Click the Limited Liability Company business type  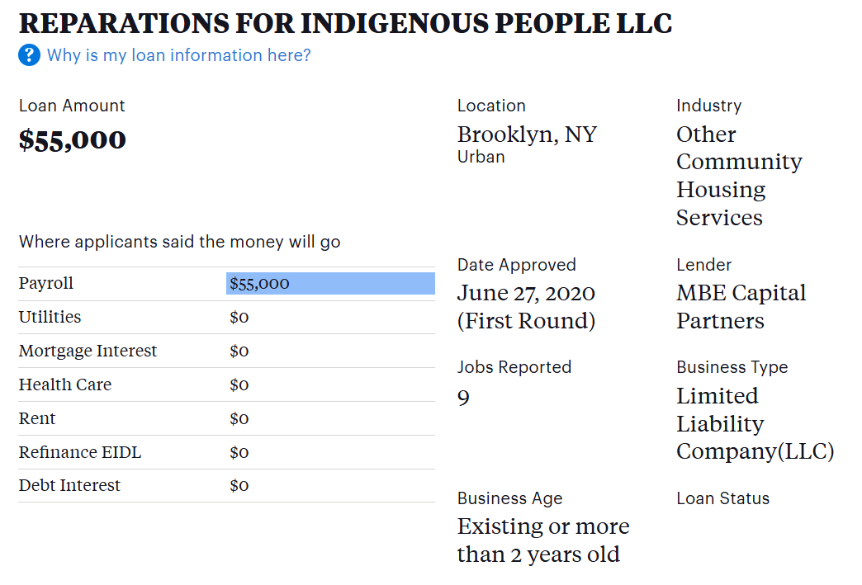[755, 424]
